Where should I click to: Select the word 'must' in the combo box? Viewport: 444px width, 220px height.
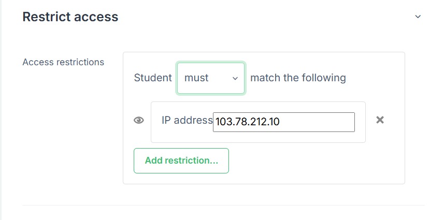196,78
